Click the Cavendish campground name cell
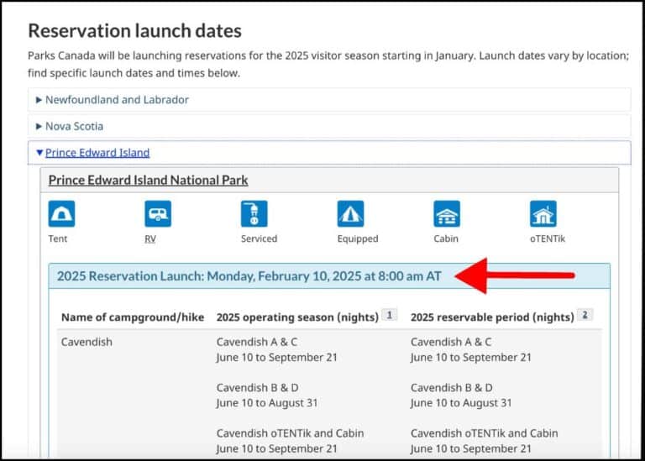Image resolution: width=645 pixels, height=461 pixels. point(87,342)
